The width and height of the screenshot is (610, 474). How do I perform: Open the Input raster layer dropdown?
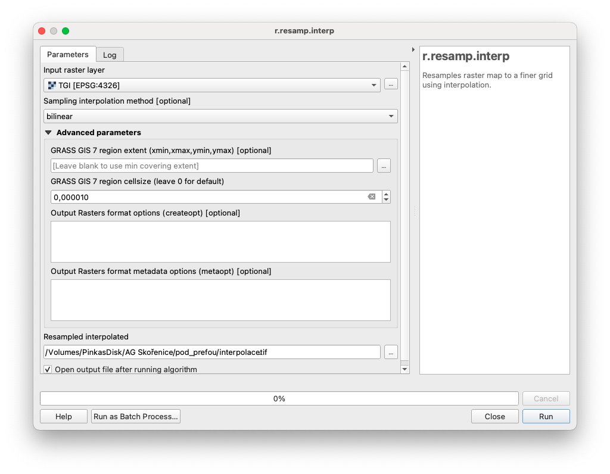[211, 85]
